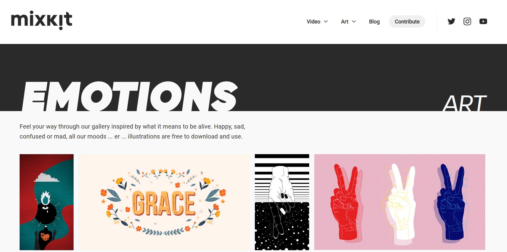
Task: Click the EMOTIONS heading
Action: [x=130, y=96]
